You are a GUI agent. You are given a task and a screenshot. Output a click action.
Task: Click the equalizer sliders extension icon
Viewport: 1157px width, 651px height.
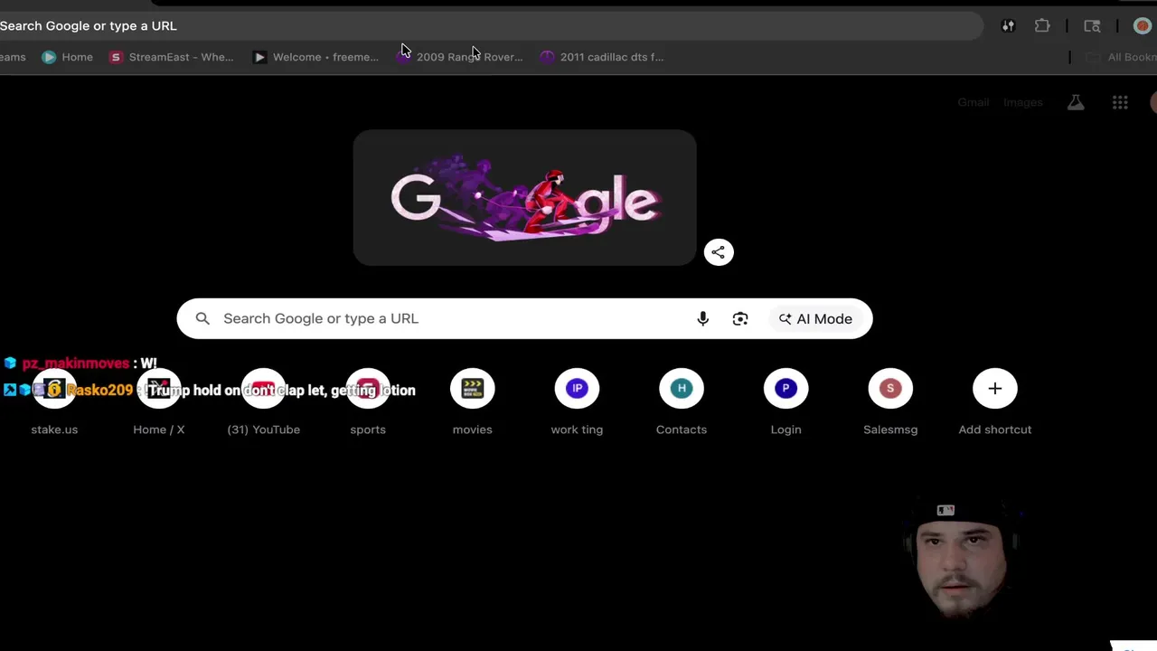pyautogui.click(x=1008, y=26)
